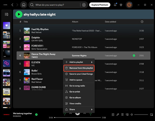Image resolution: width=155 pixels, height=121 pixels.
Task: Open the NONSTOP album link
Action: (x=77, y=39)
